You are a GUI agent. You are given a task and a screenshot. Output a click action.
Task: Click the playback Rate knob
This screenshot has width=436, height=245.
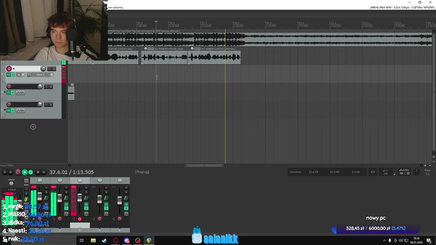point(417,171)
